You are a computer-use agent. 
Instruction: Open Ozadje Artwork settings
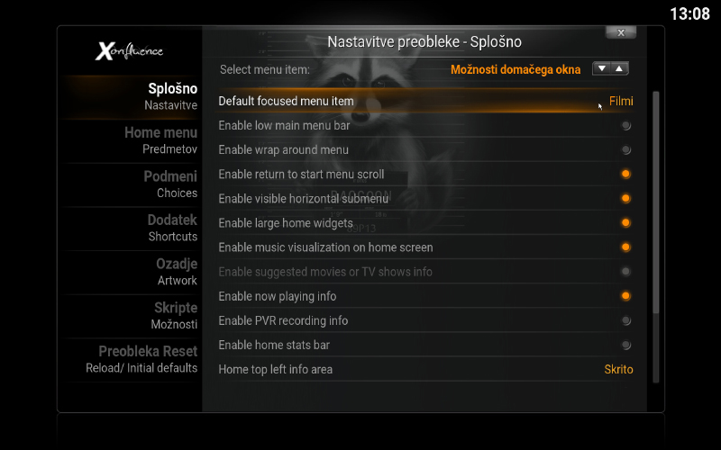point(176,272)
